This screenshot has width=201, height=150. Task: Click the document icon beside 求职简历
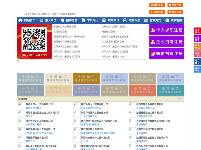point(83,20)
